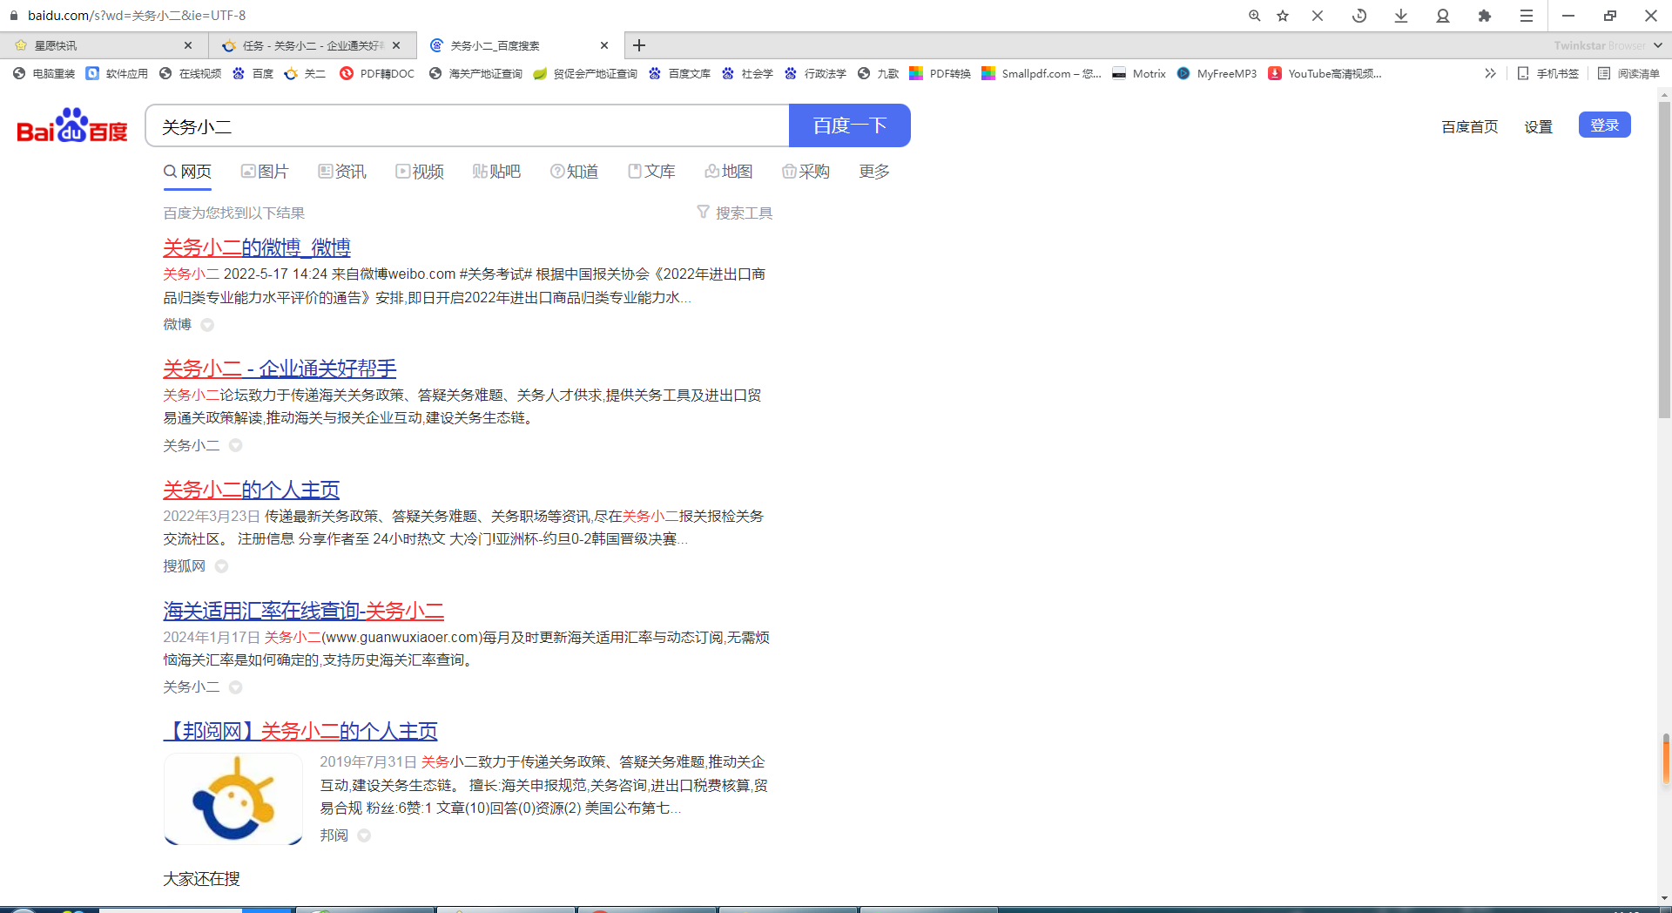Open 手机书签 mobile bookmarks
Image resolution: width=1672 pixels, height=913 pixels.
click(1548, 74)
